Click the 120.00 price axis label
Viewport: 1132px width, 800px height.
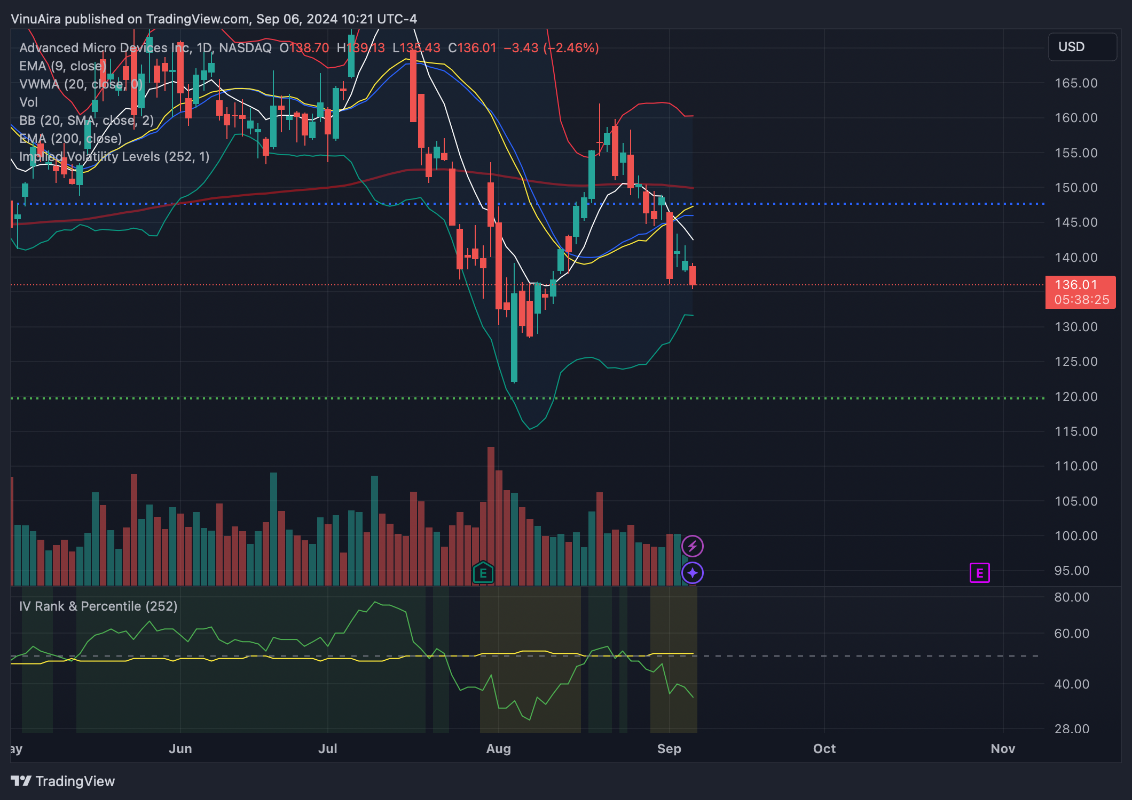tap(1076, 397)
